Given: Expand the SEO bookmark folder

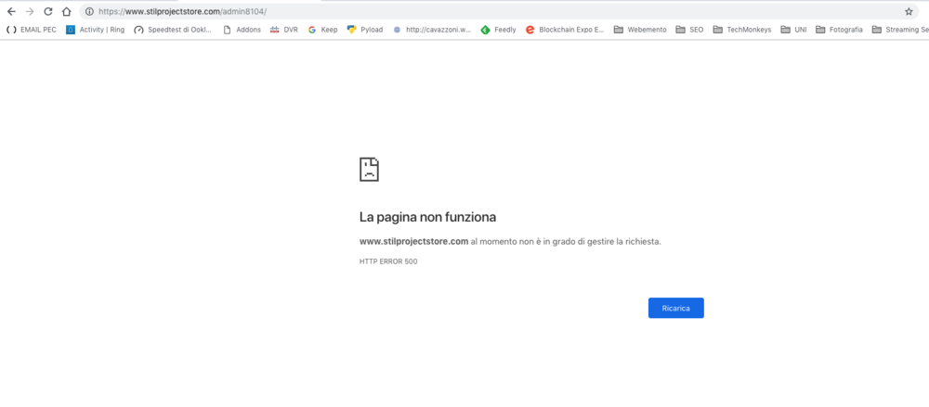Looking at the screenshot, I should click(x=689, y=30).
